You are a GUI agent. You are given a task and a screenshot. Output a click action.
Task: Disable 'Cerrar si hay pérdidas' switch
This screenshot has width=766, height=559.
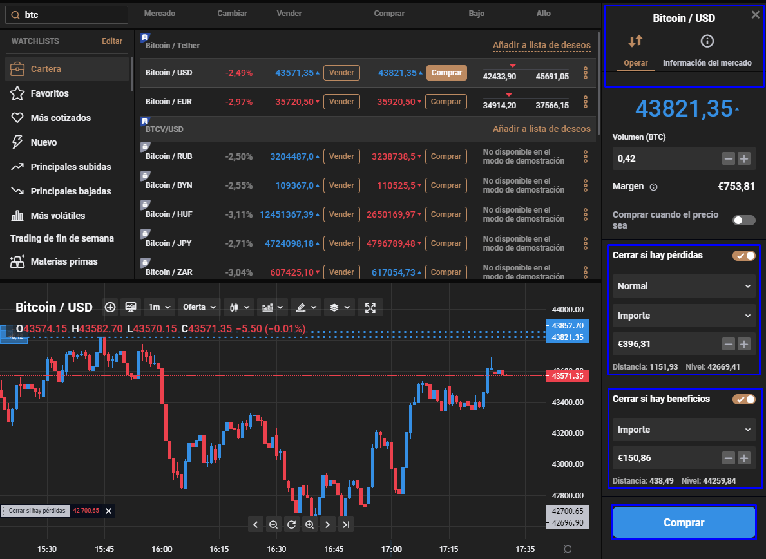743,256
